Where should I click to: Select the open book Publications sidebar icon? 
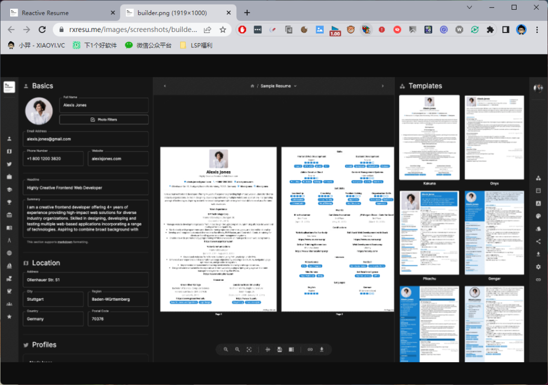[x=10, y=228]
